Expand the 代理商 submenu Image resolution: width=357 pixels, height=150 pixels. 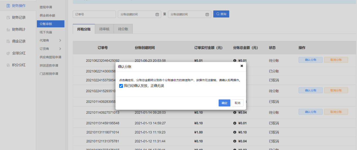(x=60, y=41)
